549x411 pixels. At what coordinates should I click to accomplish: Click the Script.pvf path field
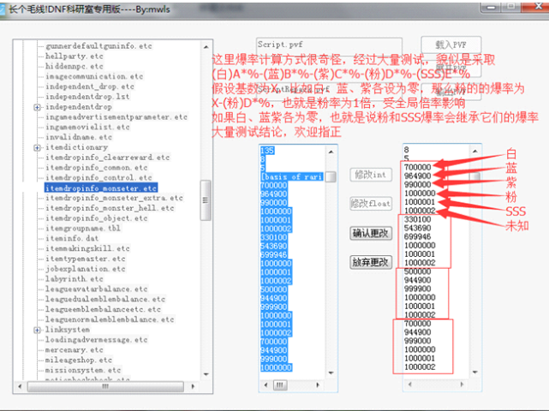tap(305, 45)
